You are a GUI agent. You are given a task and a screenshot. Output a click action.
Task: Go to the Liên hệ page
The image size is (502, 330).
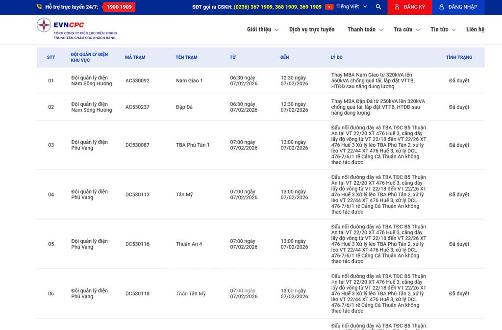pos(475,29)
